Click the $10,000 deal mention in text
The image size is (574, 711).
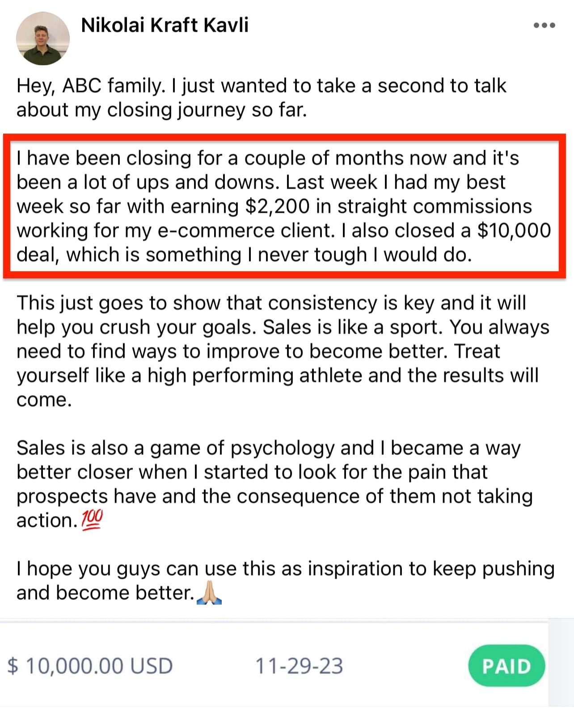514,231
